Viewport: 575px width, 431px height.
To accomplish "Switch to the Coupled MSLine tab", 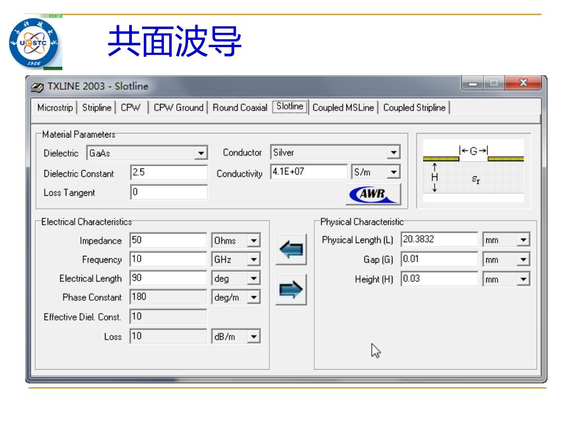I will [x=343, y=108].
